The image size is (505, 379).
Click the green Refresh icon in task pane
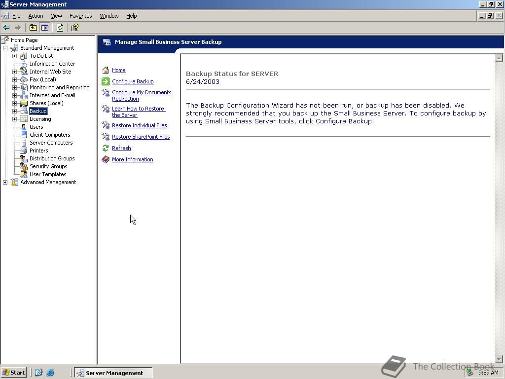coord(106,148)
